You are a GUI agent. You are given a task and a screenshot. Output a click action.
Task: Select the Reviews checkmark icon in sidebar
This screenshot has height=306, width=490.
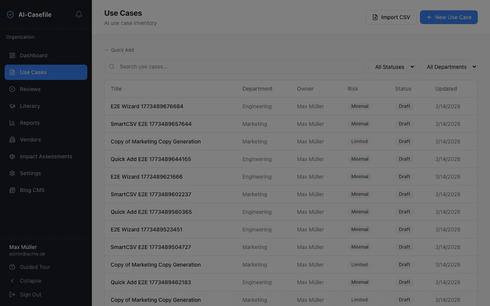coord(12,89)
